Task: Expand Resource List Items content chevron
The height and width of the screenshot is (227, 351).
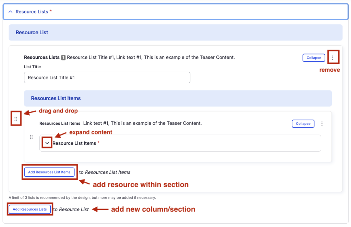Action: tap(47, 143)
